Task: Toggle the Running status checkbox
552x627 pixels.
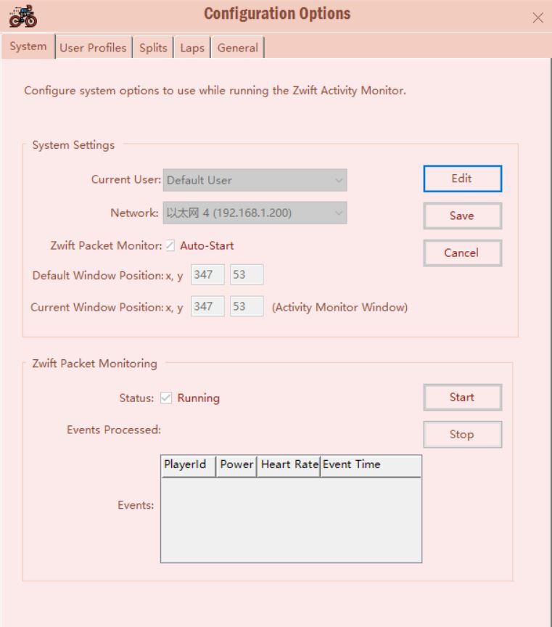Action: [166, 398]
